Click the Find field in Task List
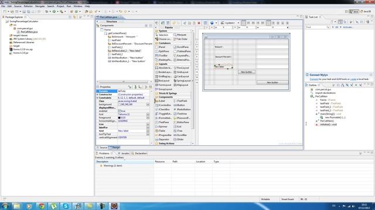The image size is (375, 210). click(318, 27)
